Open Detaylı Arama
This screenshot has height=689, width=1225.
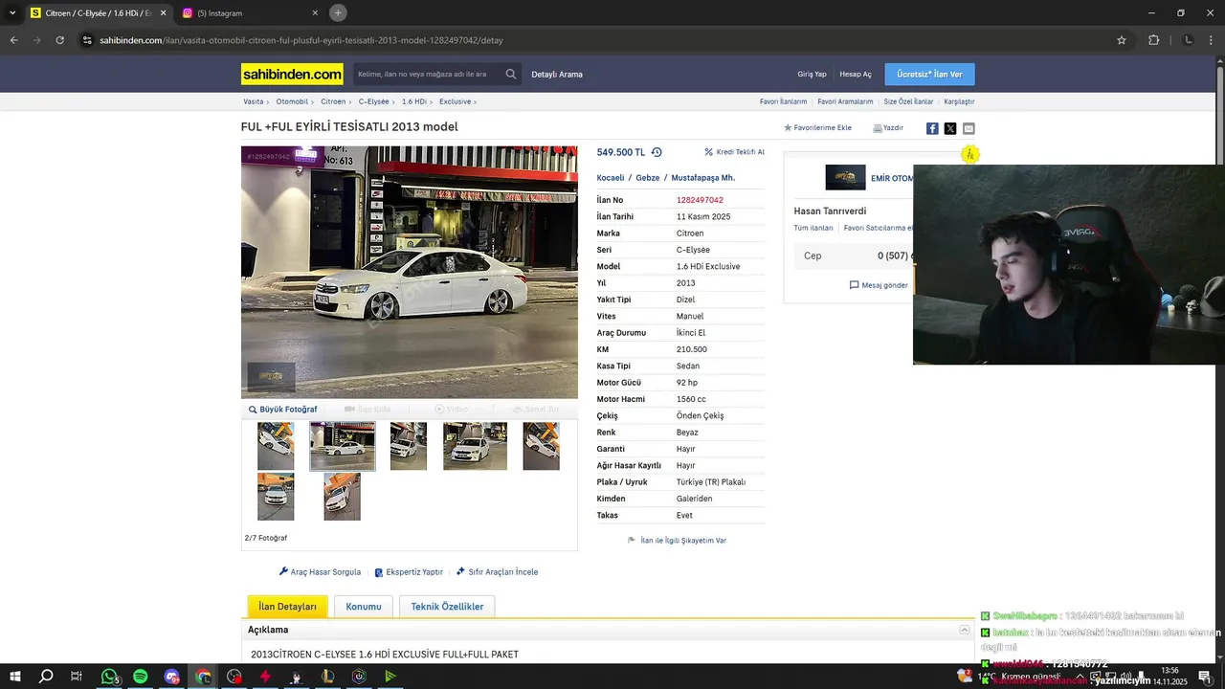(557, 75)
